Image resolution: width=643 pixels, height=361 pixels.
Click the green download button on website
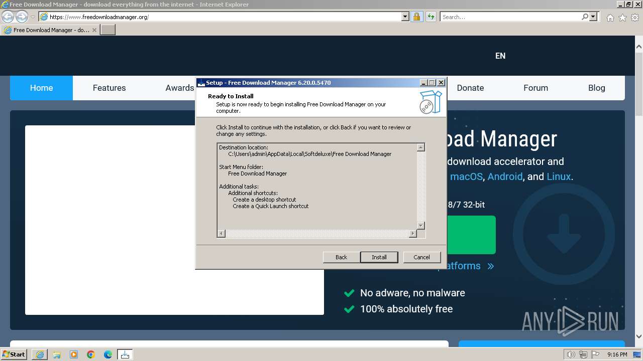click(x=470, y=235)
